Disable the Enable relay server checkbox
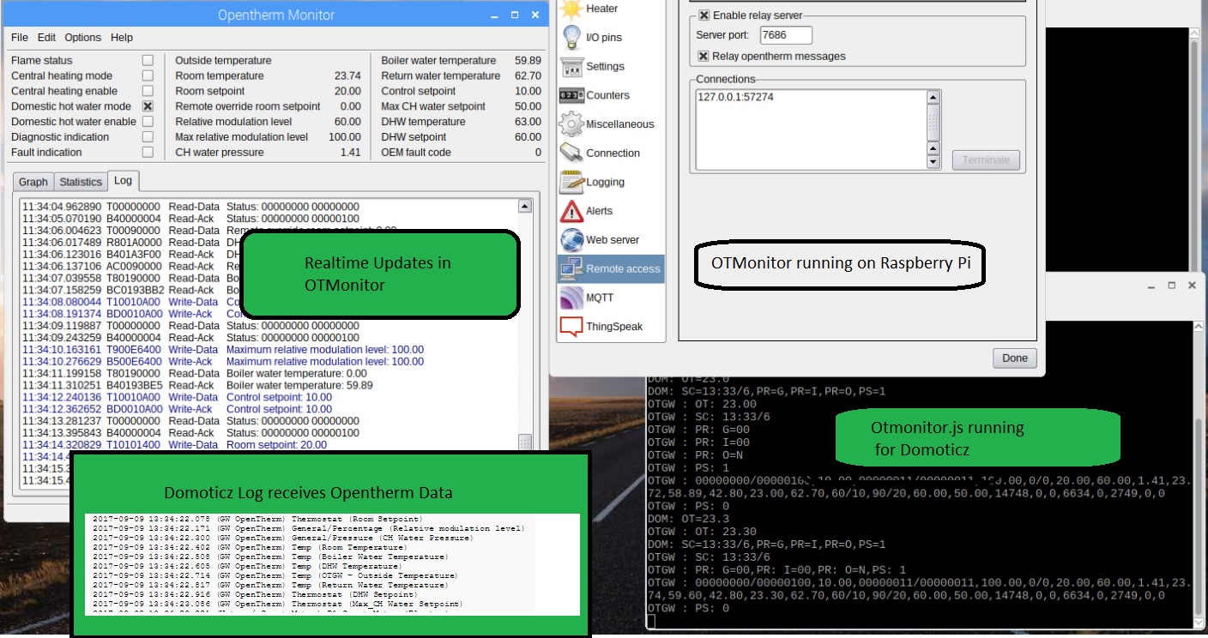The width and height of the screenshot is (1208, 638). pos(704,15)
